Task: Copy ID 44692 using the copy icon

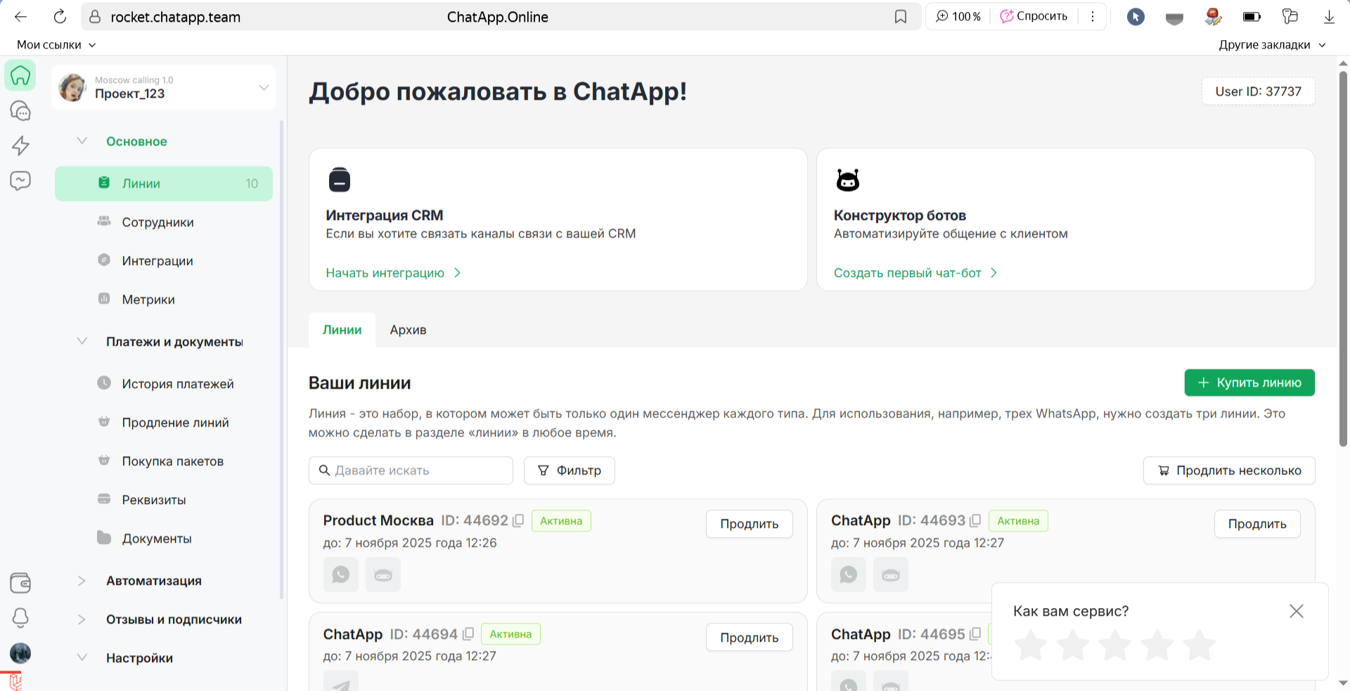Action: tap(519, 521)
